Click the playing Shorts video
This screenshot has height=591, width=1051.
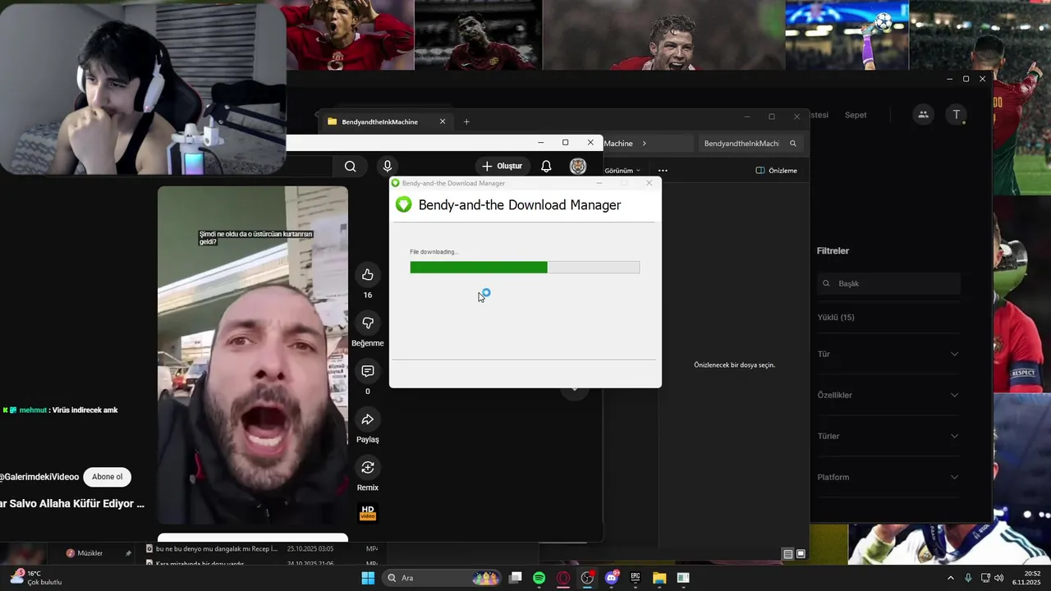tap(253, 355)
